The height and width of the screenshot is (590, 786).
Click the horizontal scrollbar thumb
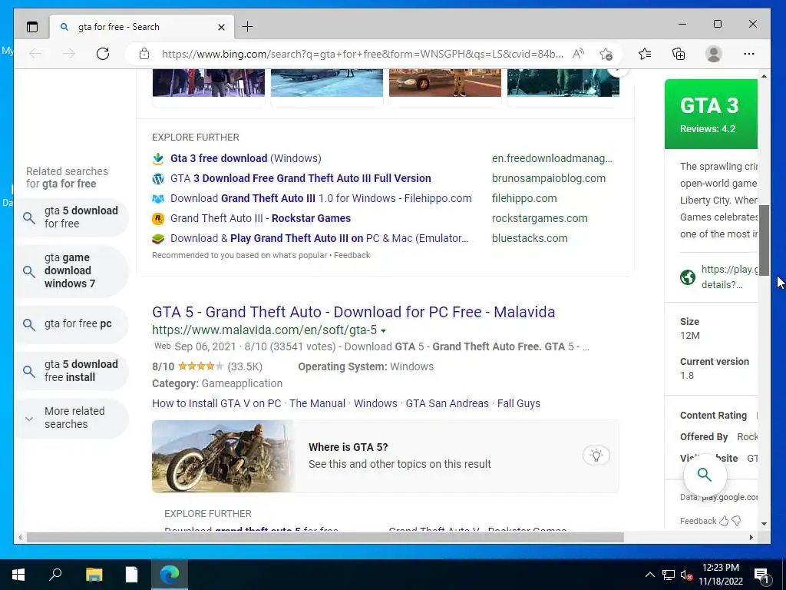click(x=325, y=537)
